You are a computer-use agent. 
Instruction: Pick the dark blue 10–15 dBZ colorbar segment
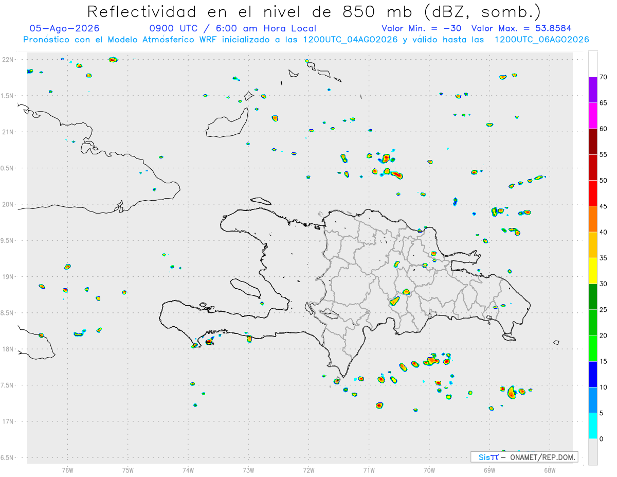point(593,374)
